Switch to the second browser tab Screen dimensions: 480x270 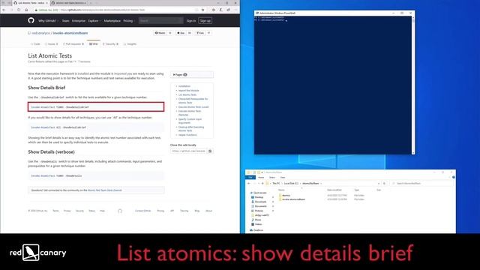coord(70,3)
